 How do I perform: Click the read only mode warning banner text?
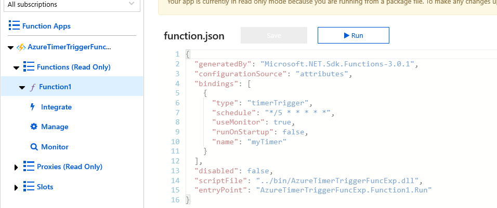coord(332,2)
